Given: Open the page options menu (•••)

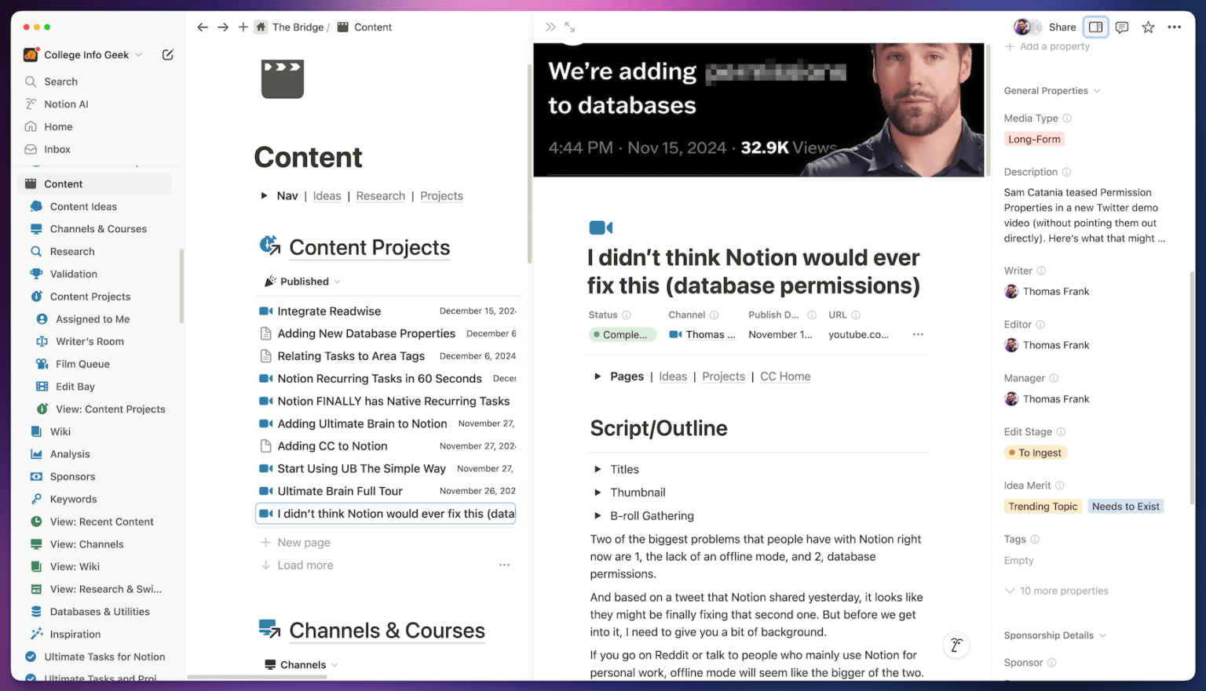Looking at the screenshot, I should pyautogui.click(x=1175, y=27).
